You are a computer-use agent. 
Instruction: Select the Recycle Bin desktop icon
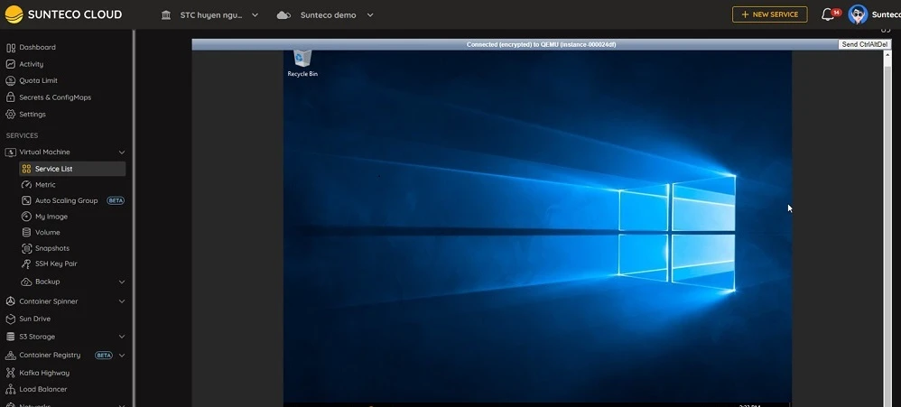pyautogui.click(x=302, y=63)
